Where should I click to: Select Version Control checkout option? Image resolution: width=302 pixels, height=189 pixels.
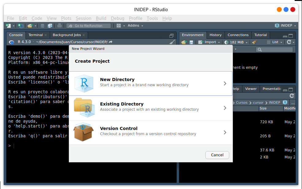coord(151,133)
